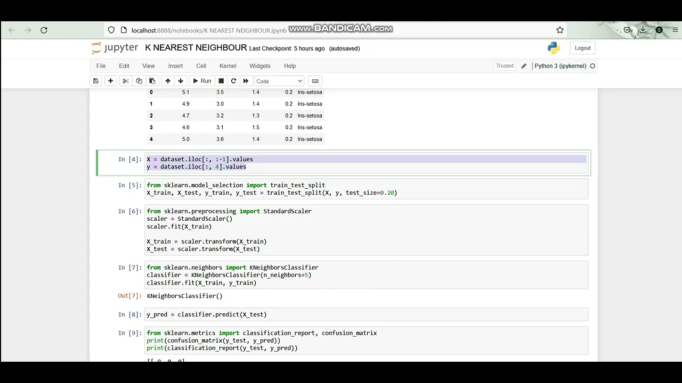The image size is (682, 383).
Task: Open the Kernel menu
Action: 228,66
